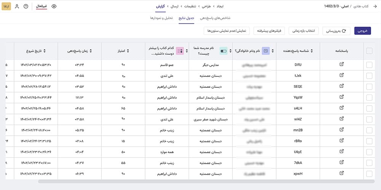This screenshot has width=381, height=190.
Task: Click the به‌روزرسانی refresh button
Action: (336, 31)
